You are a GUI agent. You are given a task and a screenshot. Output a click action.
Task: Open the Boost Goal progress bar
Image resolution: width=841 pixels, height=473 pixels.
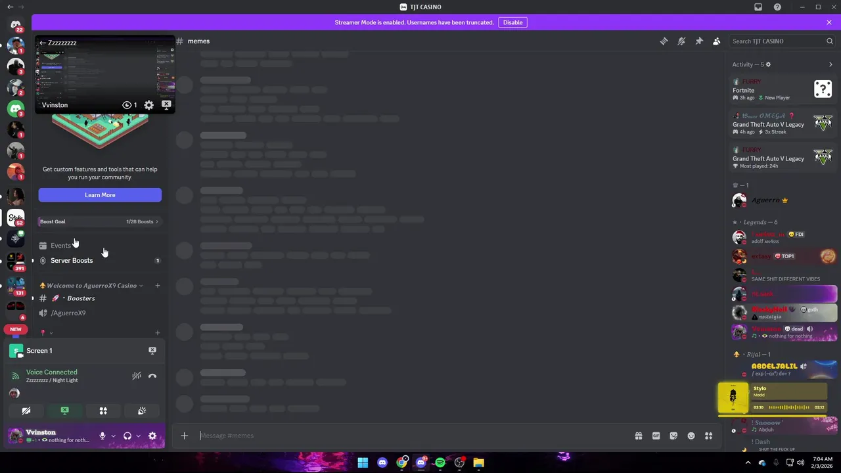(100, 221)
